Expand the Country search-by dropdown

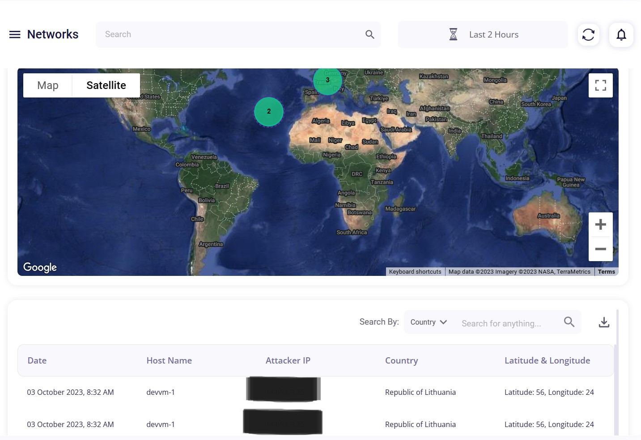point(428,322)
